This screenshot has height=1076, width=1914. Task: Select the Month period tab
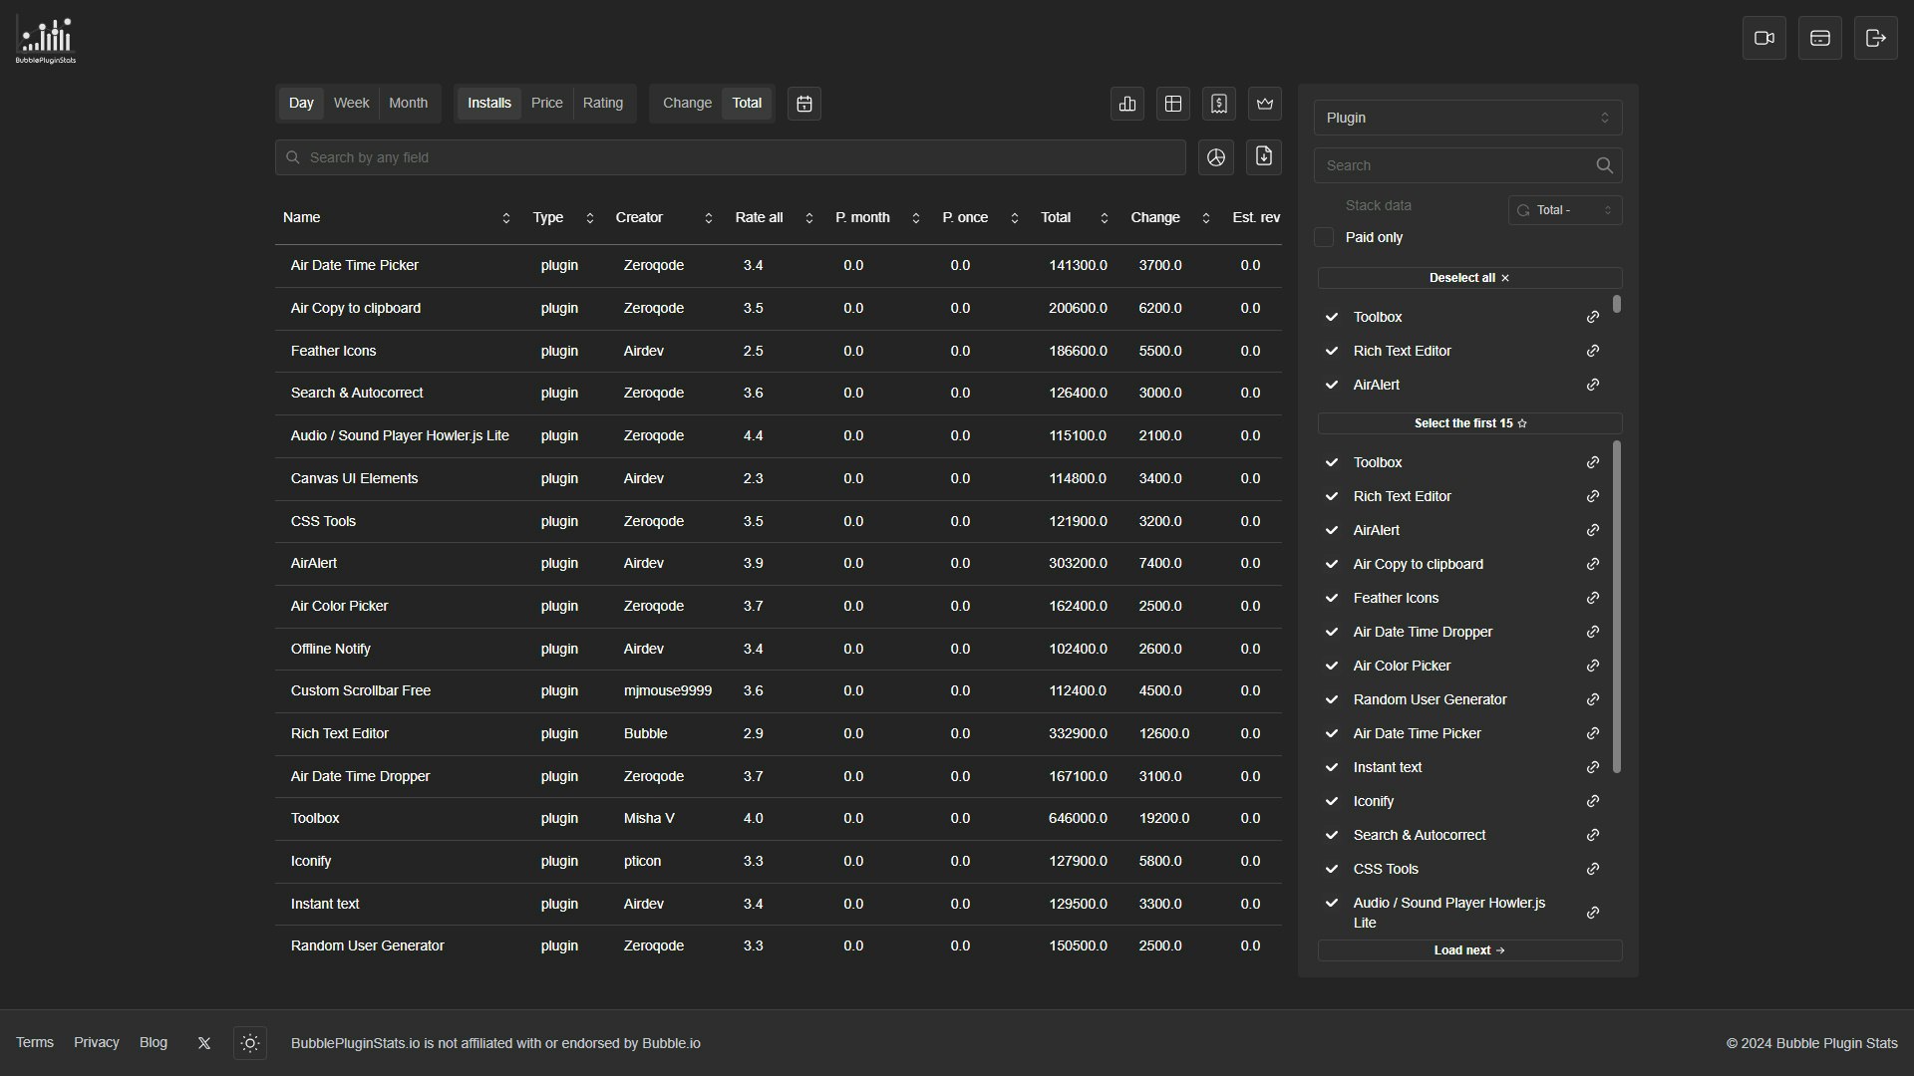[408, 104]
